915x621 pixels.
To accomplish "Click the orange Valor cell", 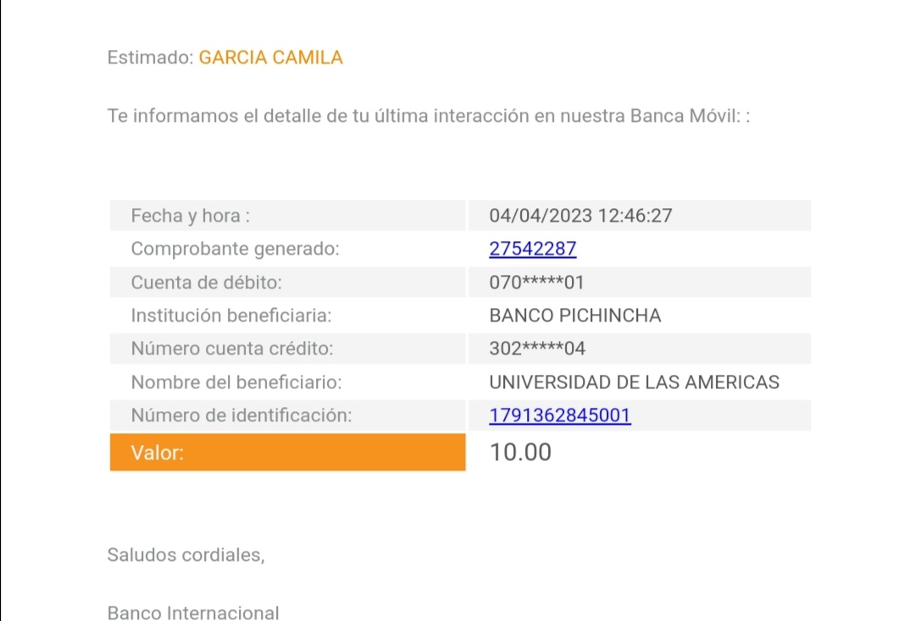I will 287,453.
